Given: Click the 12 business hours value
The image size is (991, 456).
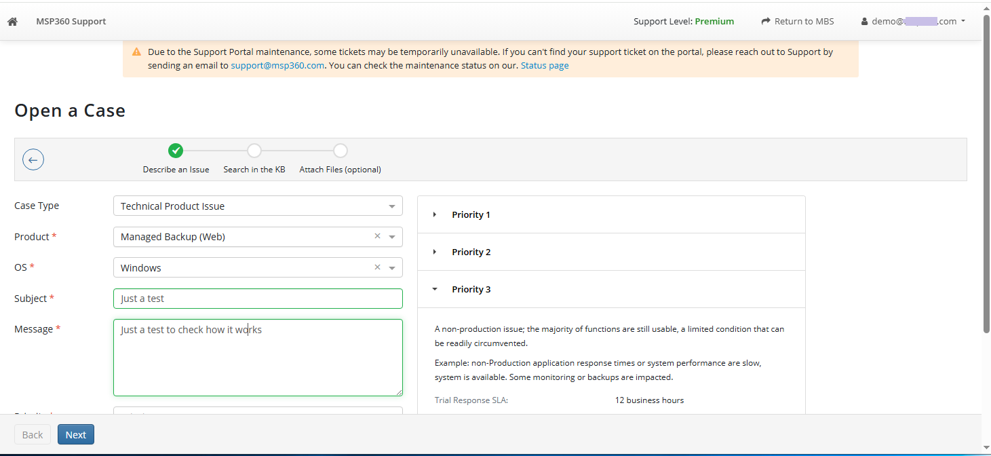Looking at the screenshot, I should point(649,400).
